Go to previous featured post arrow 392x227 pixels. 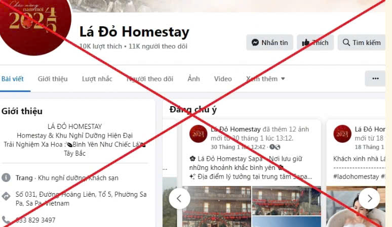click(179, 199)
